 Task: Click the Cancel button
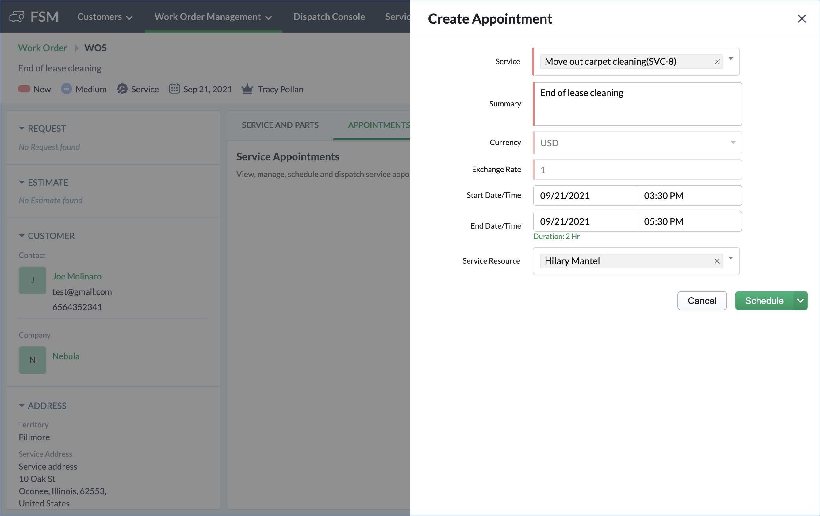point(702,301)
